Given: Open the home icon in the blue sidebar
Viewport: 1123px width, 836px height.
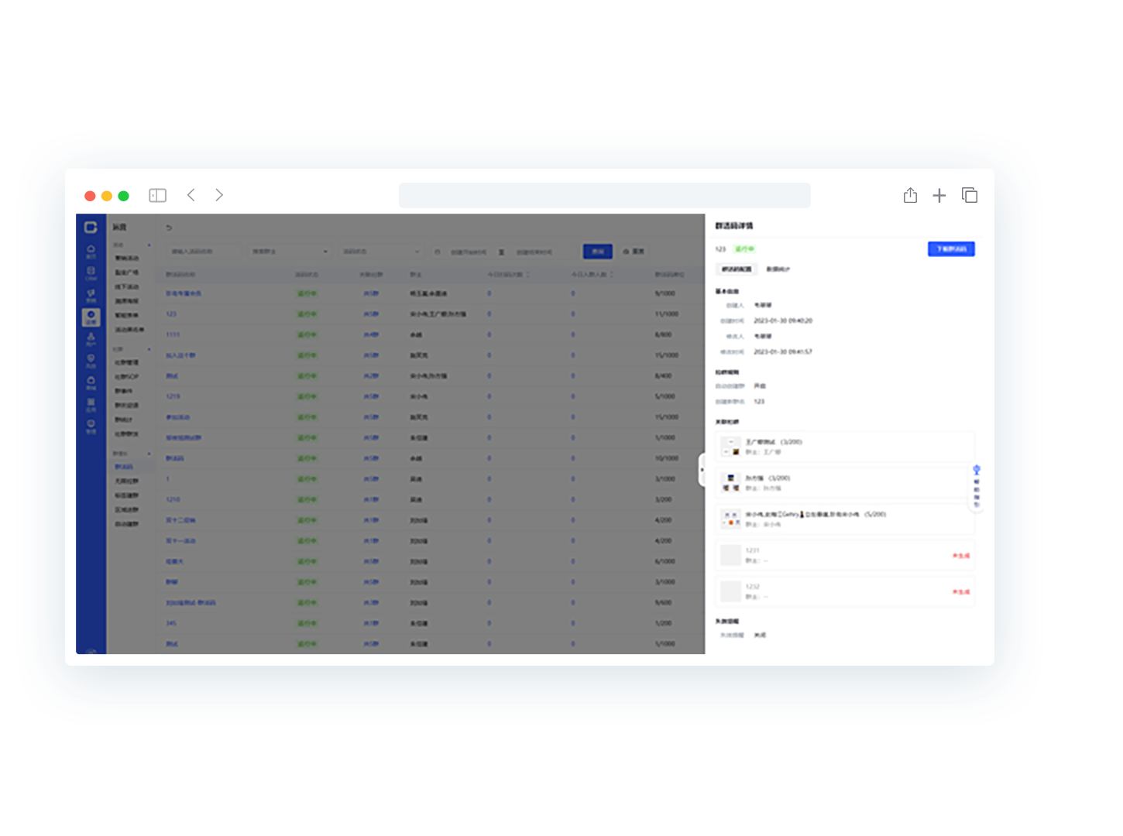Looking at the screenshot, I should tap(91, 252).
